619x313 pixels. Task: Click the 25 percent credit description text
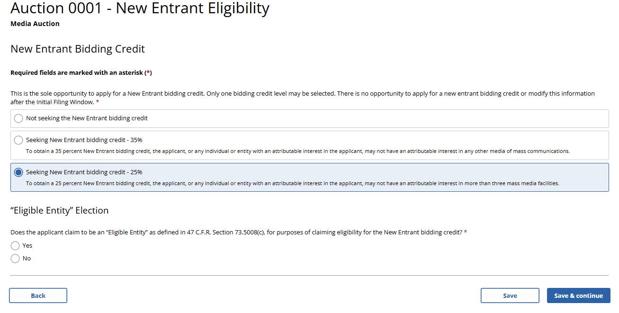[x=292, y=183]
